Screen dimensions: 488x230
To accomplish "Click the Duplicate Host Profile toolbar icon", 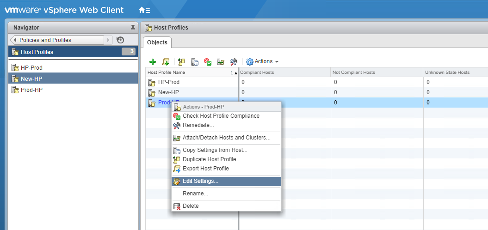I will click(182, 61).
